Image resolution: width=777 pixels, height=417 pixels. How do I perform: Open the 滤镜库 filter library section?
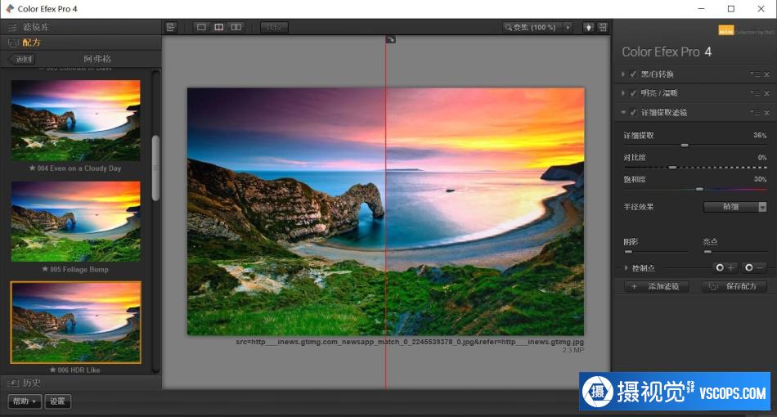pyautogui.click(x=81, y=27)
